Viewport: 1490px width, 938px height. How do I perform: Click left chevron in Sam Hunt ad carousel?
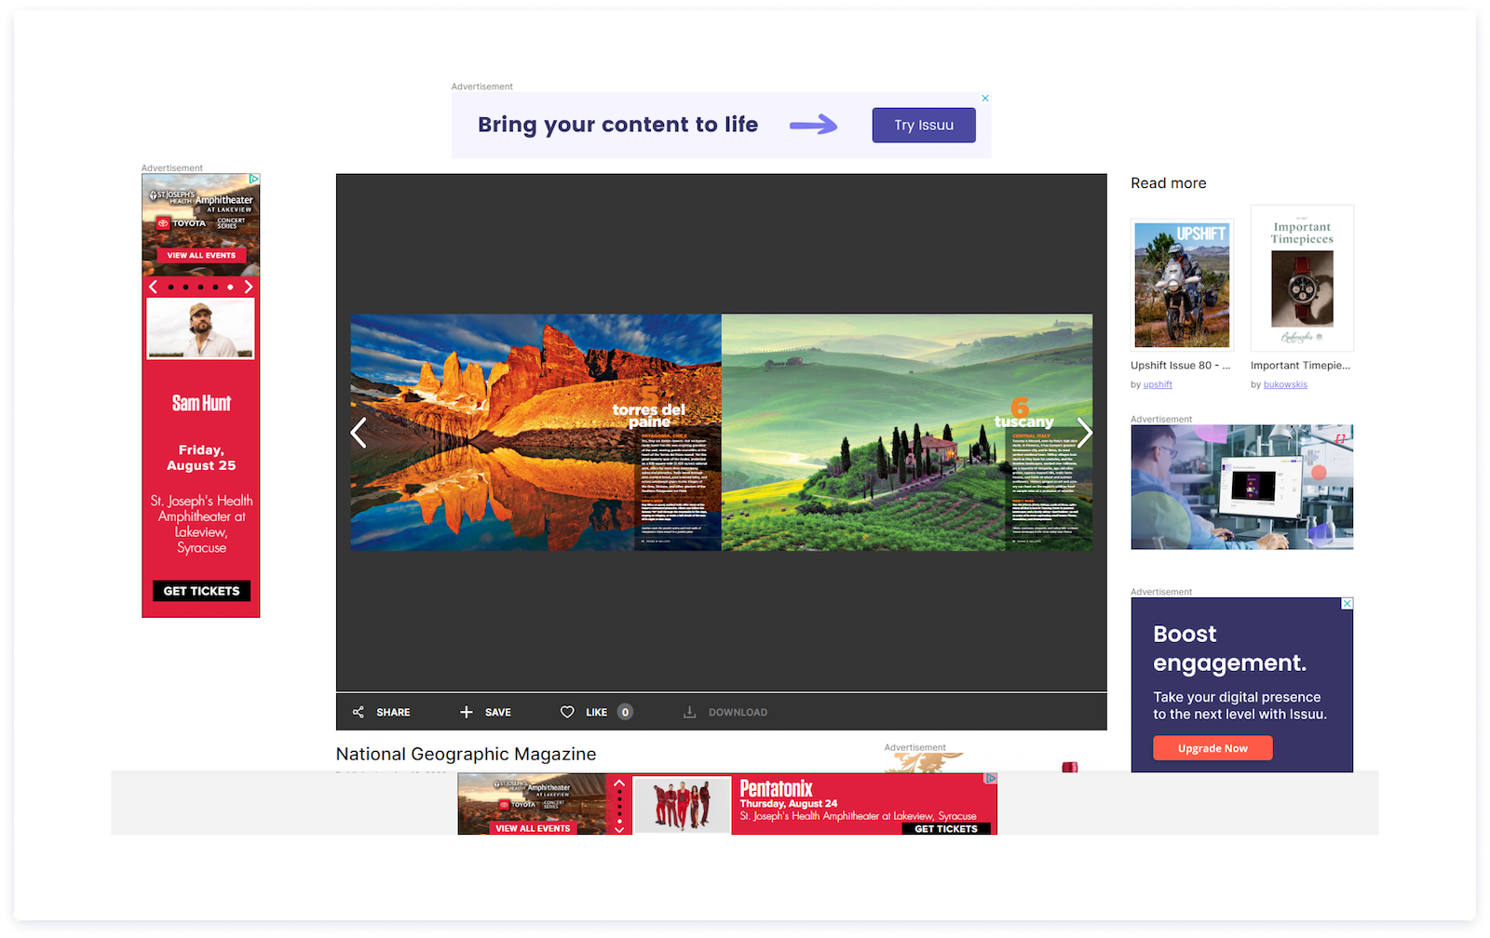point(154,287)
